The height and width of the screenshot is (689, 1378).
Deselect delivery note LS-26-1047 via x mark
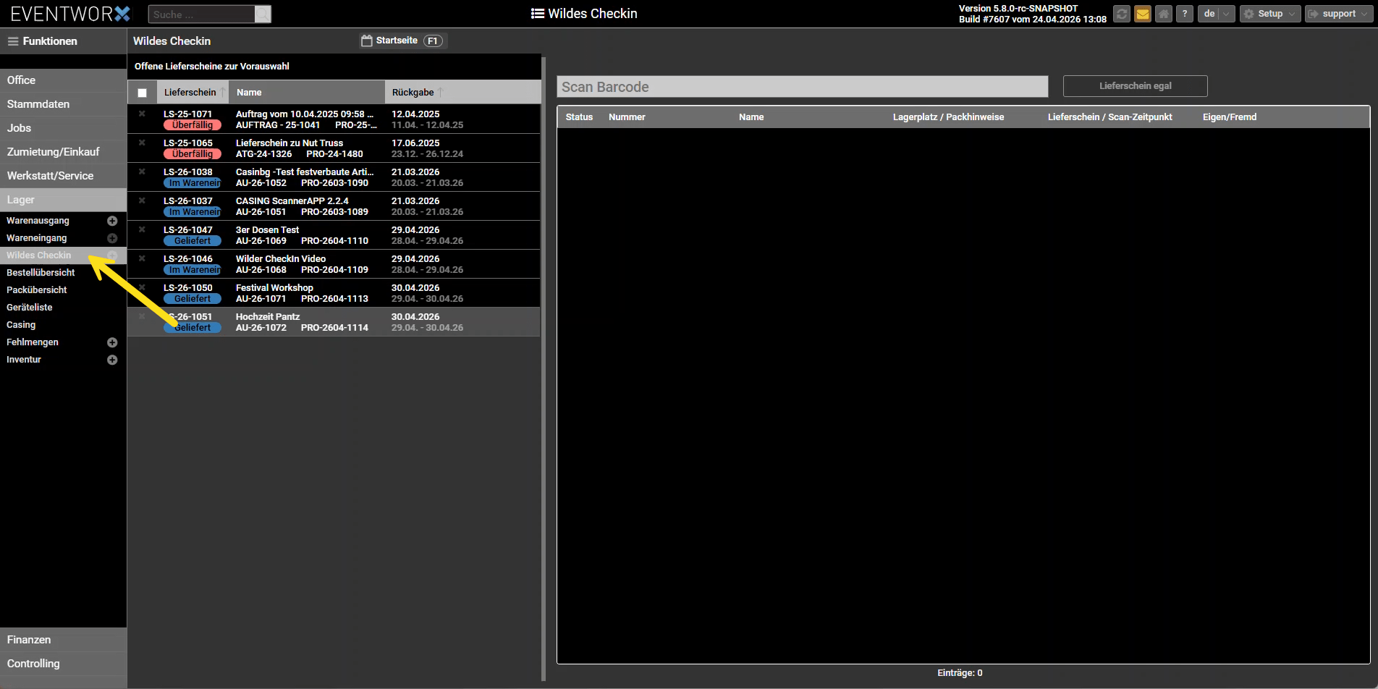pyautogui.click(x=142, y=229)
